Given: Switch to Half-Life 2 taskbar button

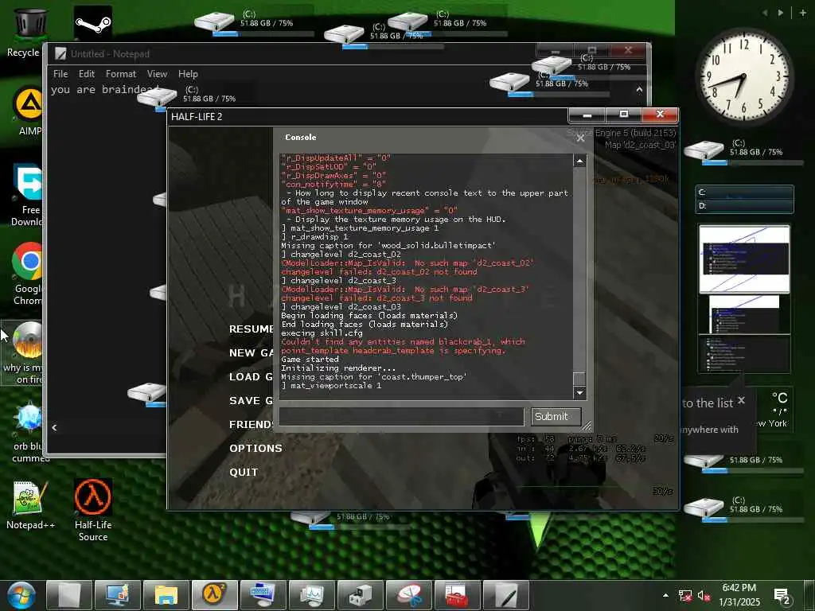Looking at the screenshot, I should tap(215, 595).
